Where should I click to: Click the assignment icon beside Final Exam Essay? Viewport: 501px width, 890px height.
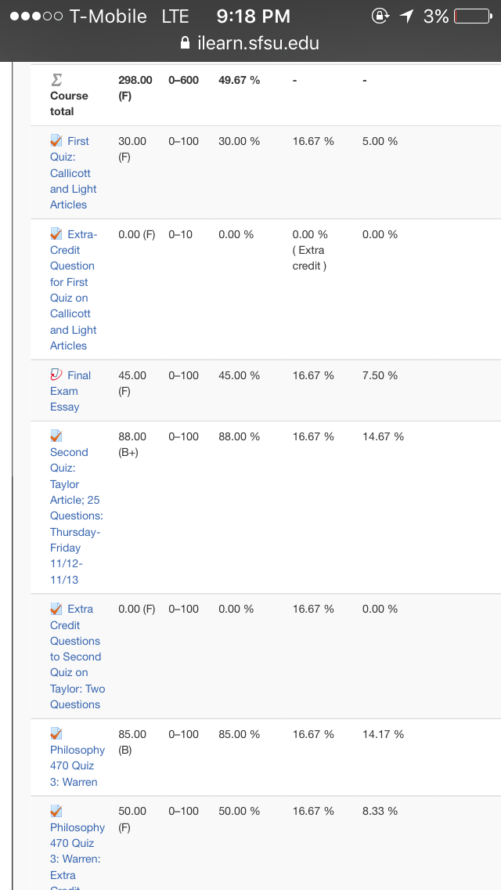[x=56, y=374]
